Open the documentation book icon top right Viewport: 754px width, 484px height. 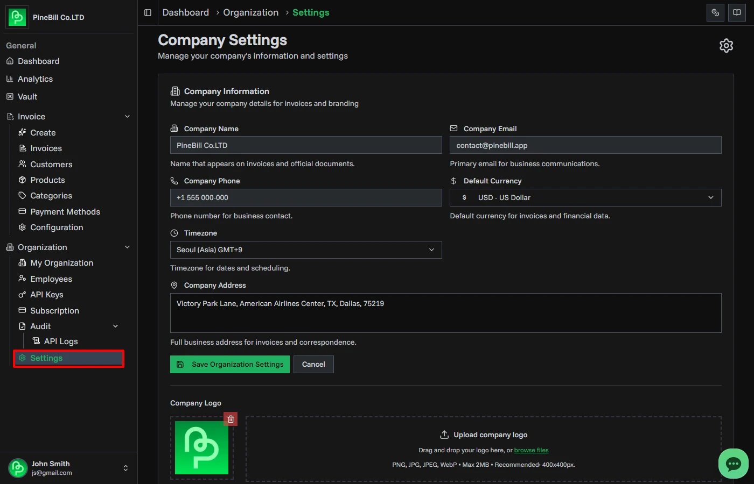click(737, 12)
